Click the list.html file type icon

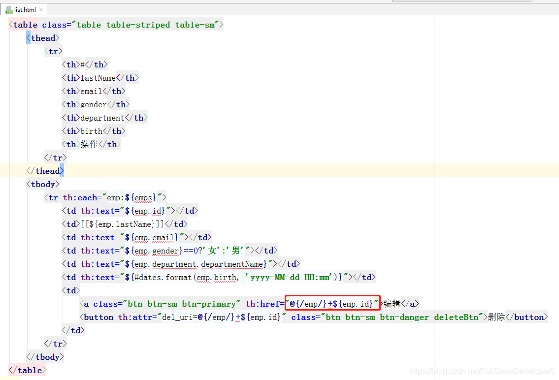click(9, 10)
